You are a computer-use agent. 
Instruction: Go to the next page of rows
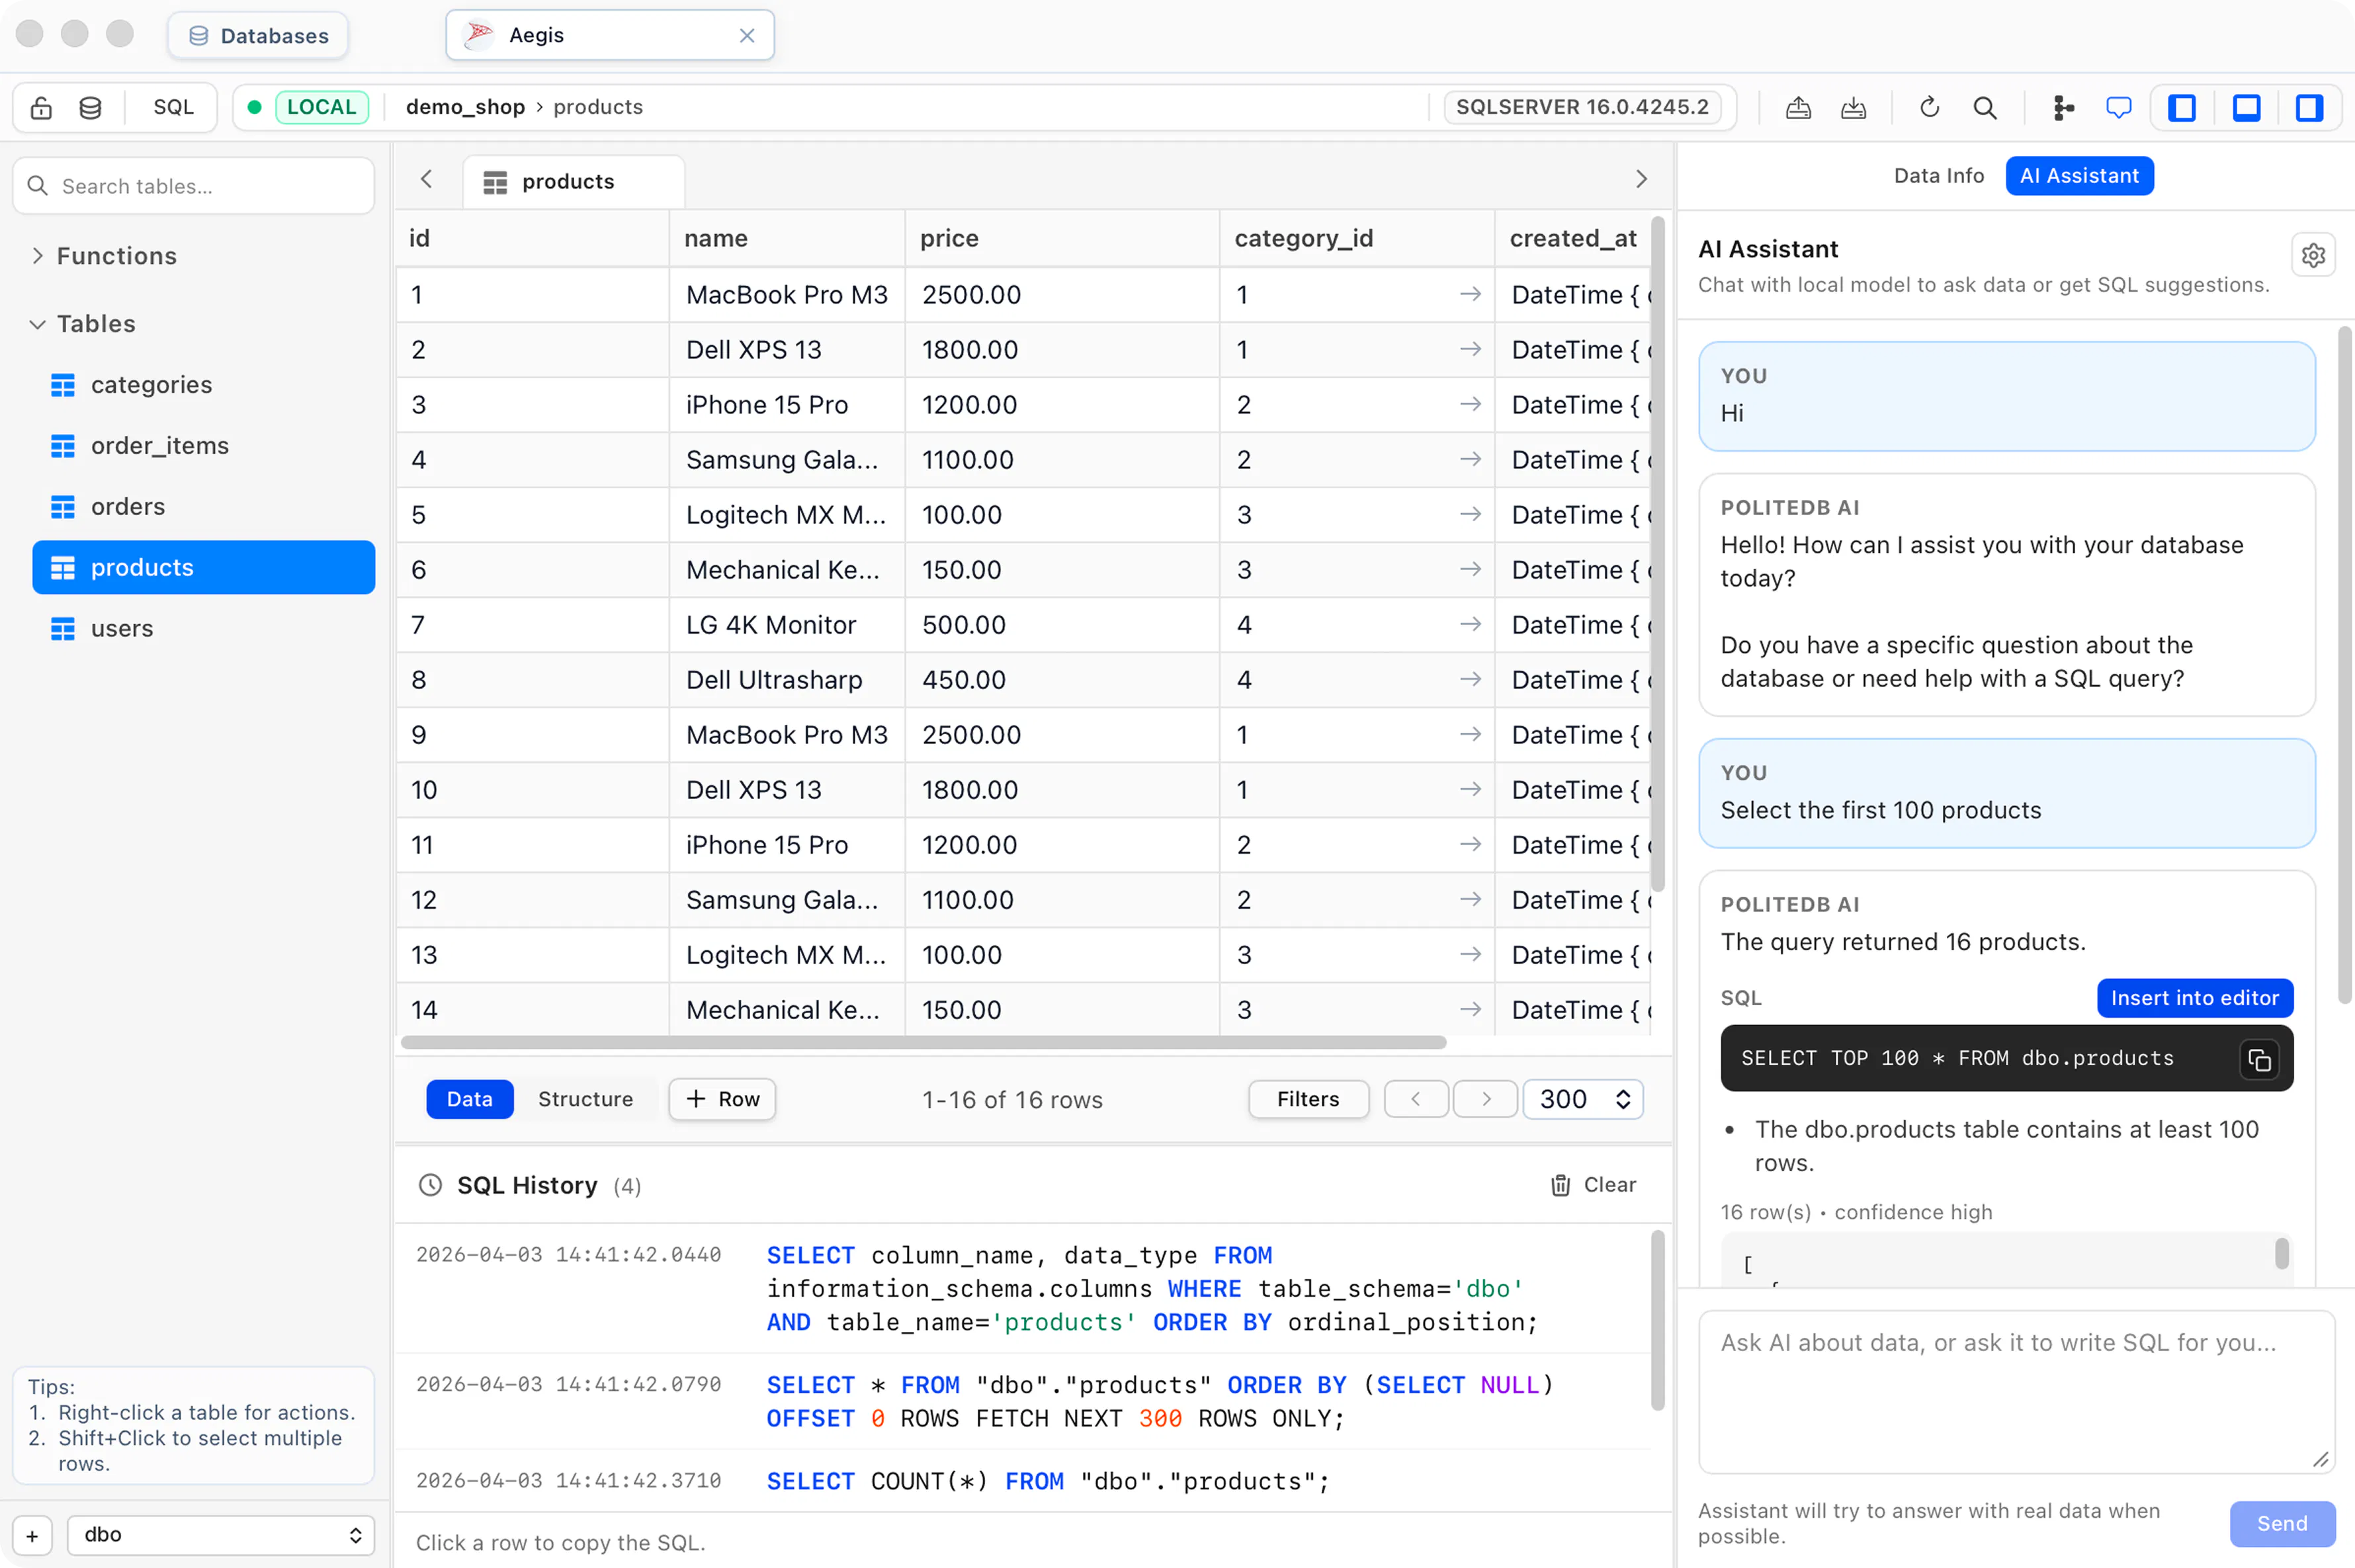1485,1100
